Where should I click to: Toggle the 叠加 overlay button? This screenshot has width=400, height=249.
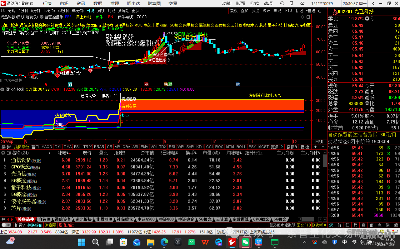(x=244, y=11)
